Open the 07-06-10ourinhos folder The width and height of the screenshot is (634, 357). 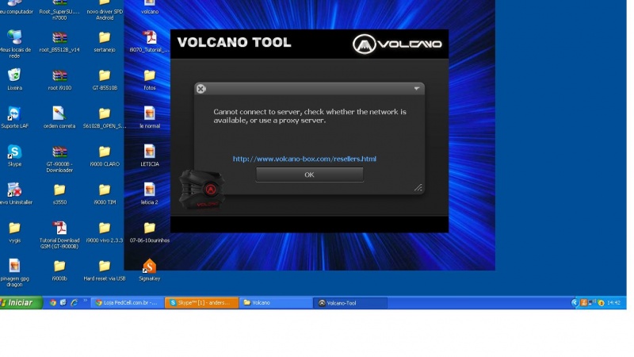coord(150,232)
